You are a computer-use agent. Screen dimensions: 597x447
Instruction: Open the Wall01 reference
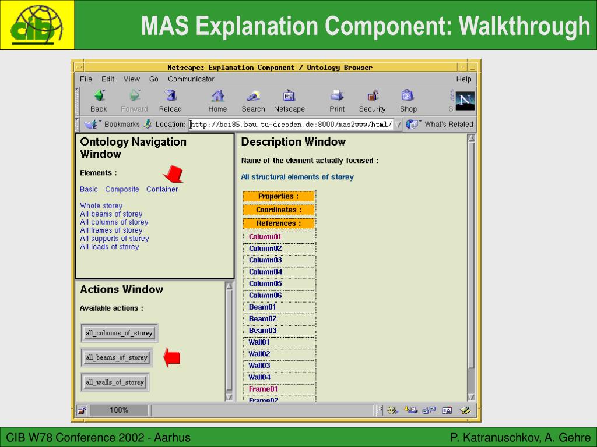pos(259,342)
